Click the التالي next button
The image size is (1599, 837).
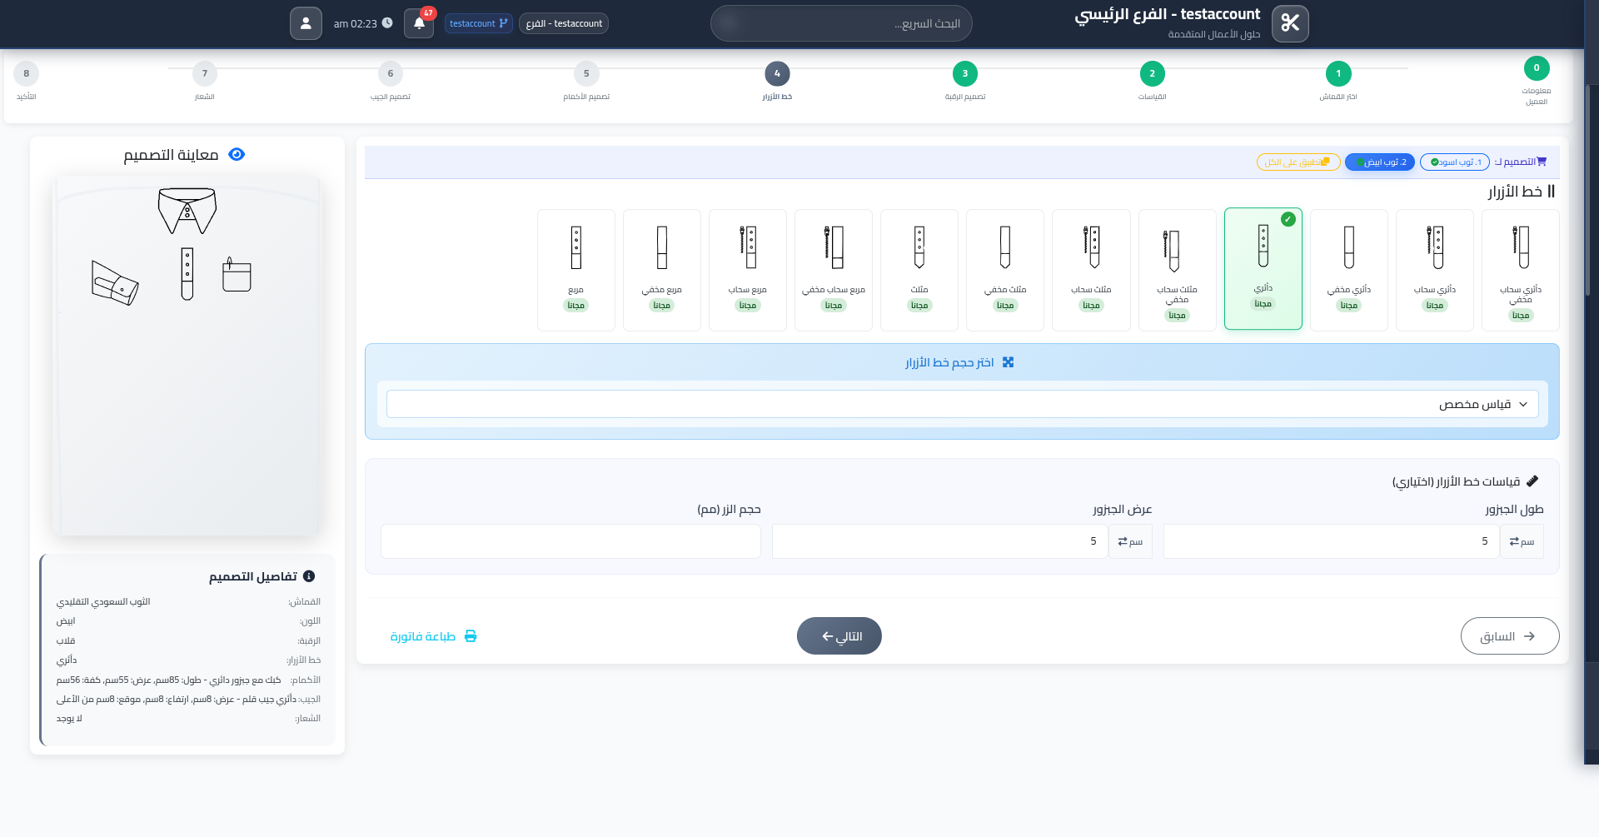839,635
